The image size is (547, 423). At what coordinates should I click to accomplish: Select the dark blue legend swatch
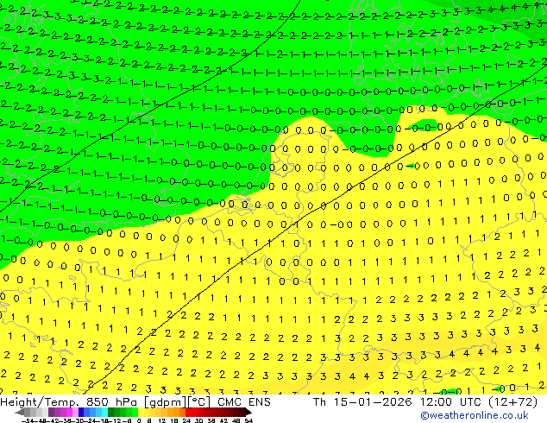pos(81,412)
